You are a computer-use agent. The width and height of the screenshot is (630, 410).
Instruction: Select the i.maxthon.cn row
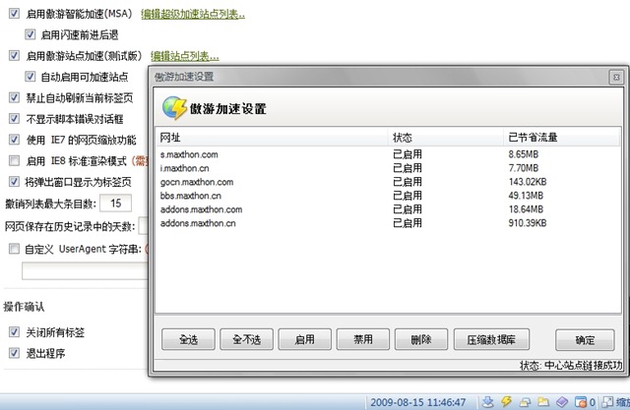coord(387,168)
